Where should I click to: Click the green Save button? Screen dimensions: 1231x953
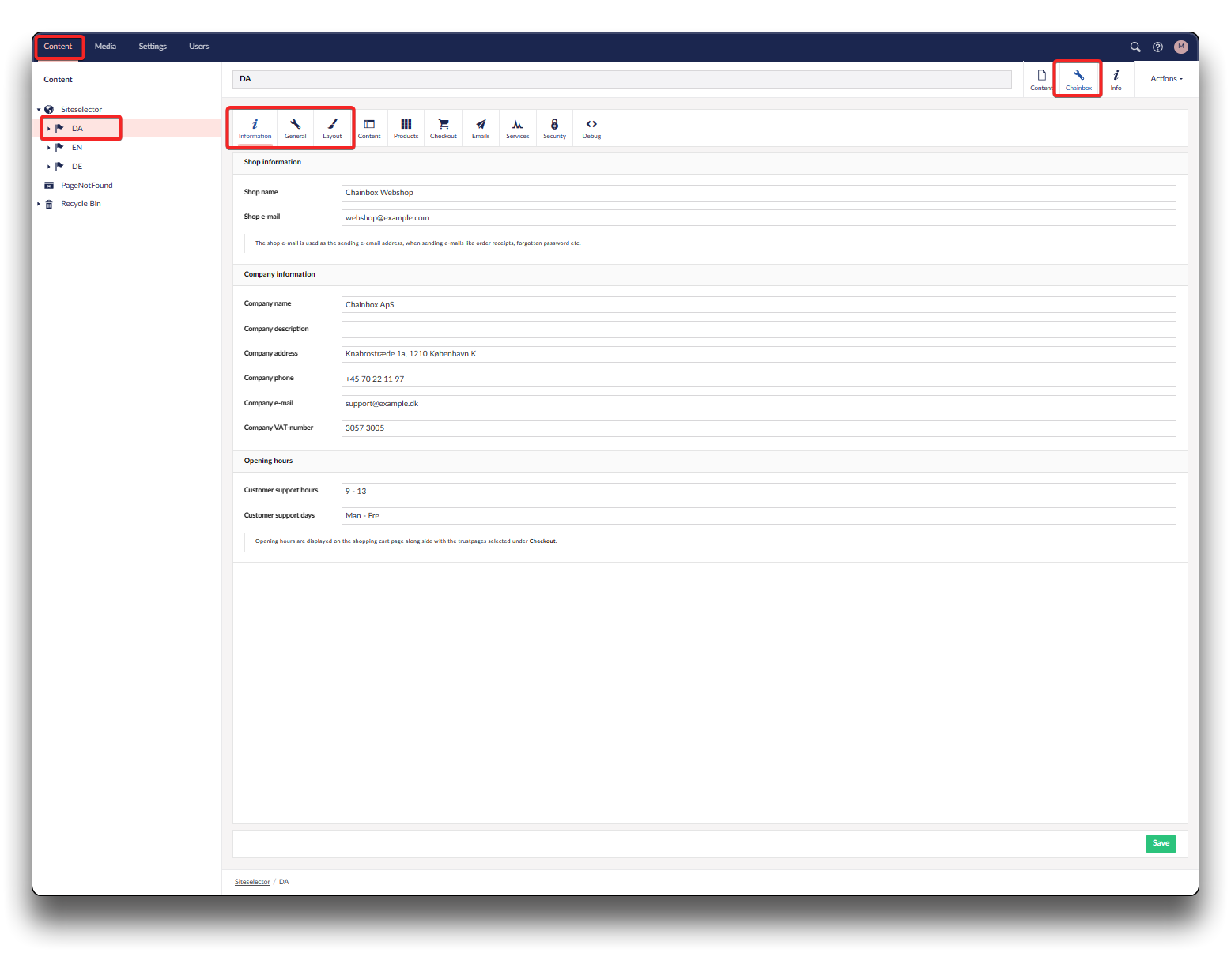pyautogui.click(x=1160, y=843)
